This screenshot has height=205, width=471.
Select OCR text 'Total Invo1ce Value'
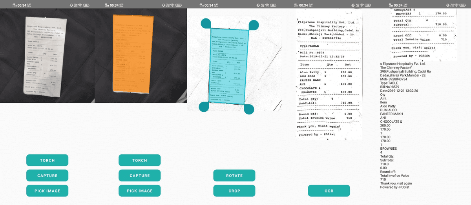pos(394,176)
